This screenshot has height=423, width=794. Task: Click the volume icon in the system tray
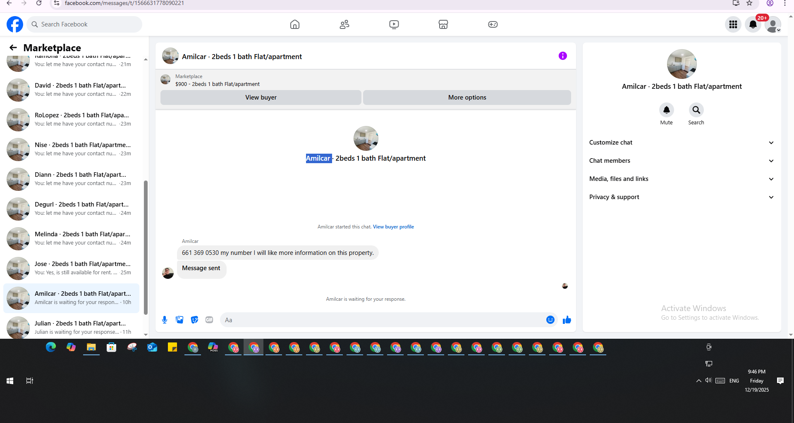coord(708,380)
